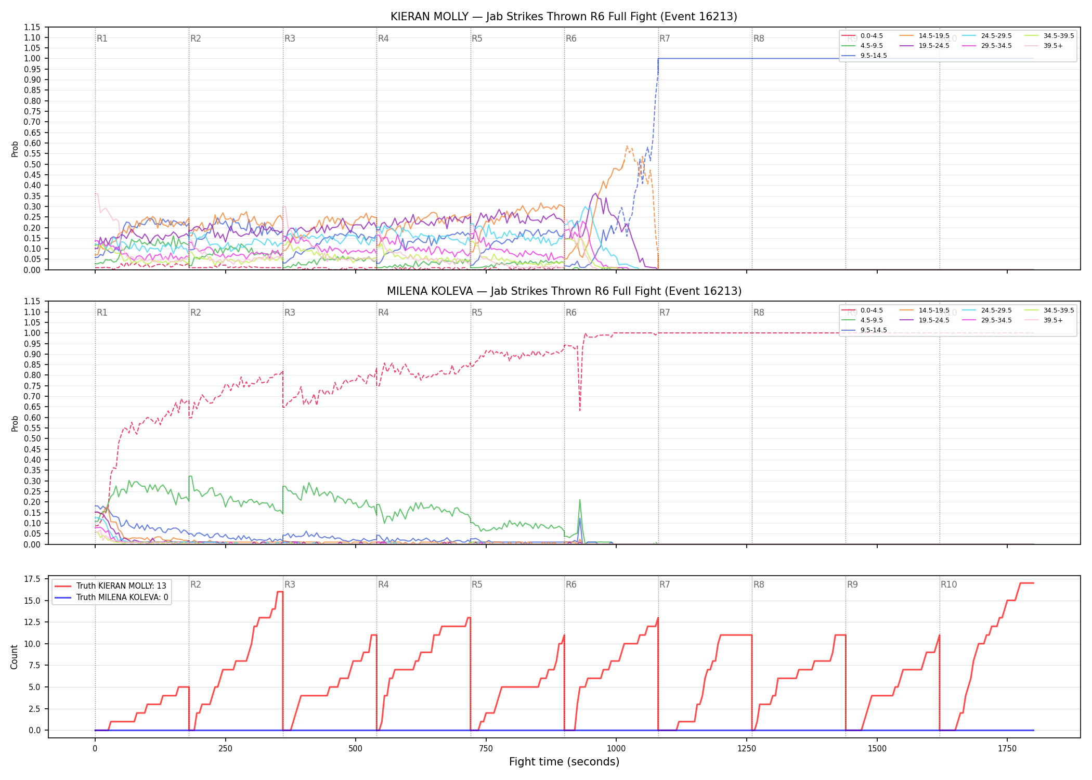Click the 7.5 tick on the Count axis

coord(34,665)
